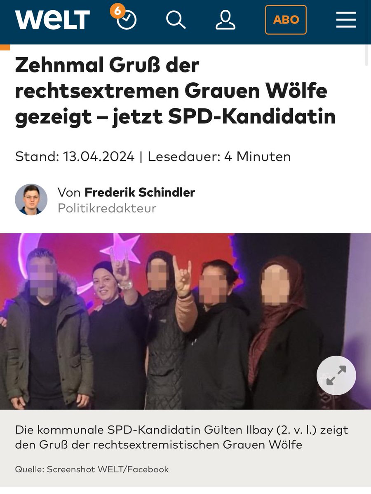
Task: Expand the article photo to fullscreen
Action: pyautogui.click(x=336, y=375)
